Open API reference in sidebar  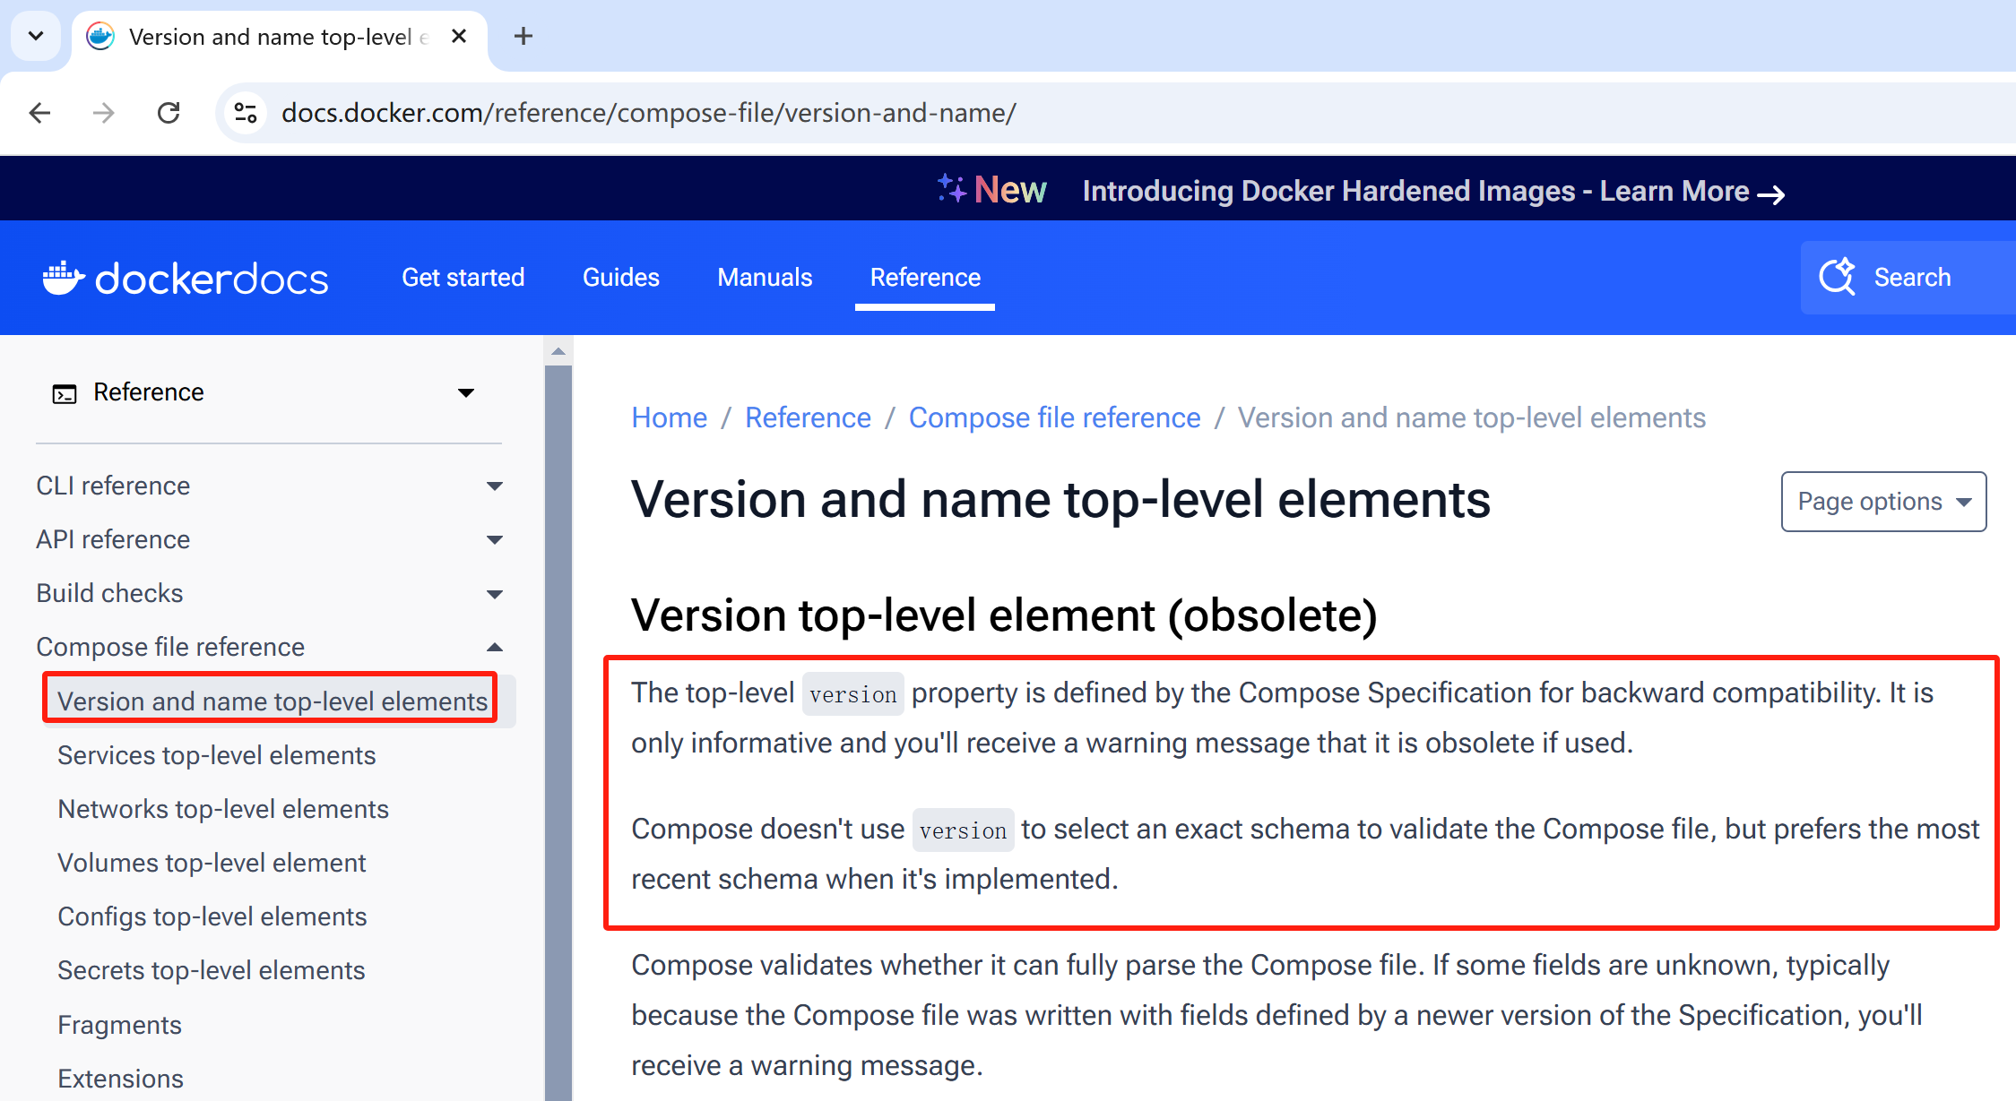pyautogui.click(x=113, y=539)
